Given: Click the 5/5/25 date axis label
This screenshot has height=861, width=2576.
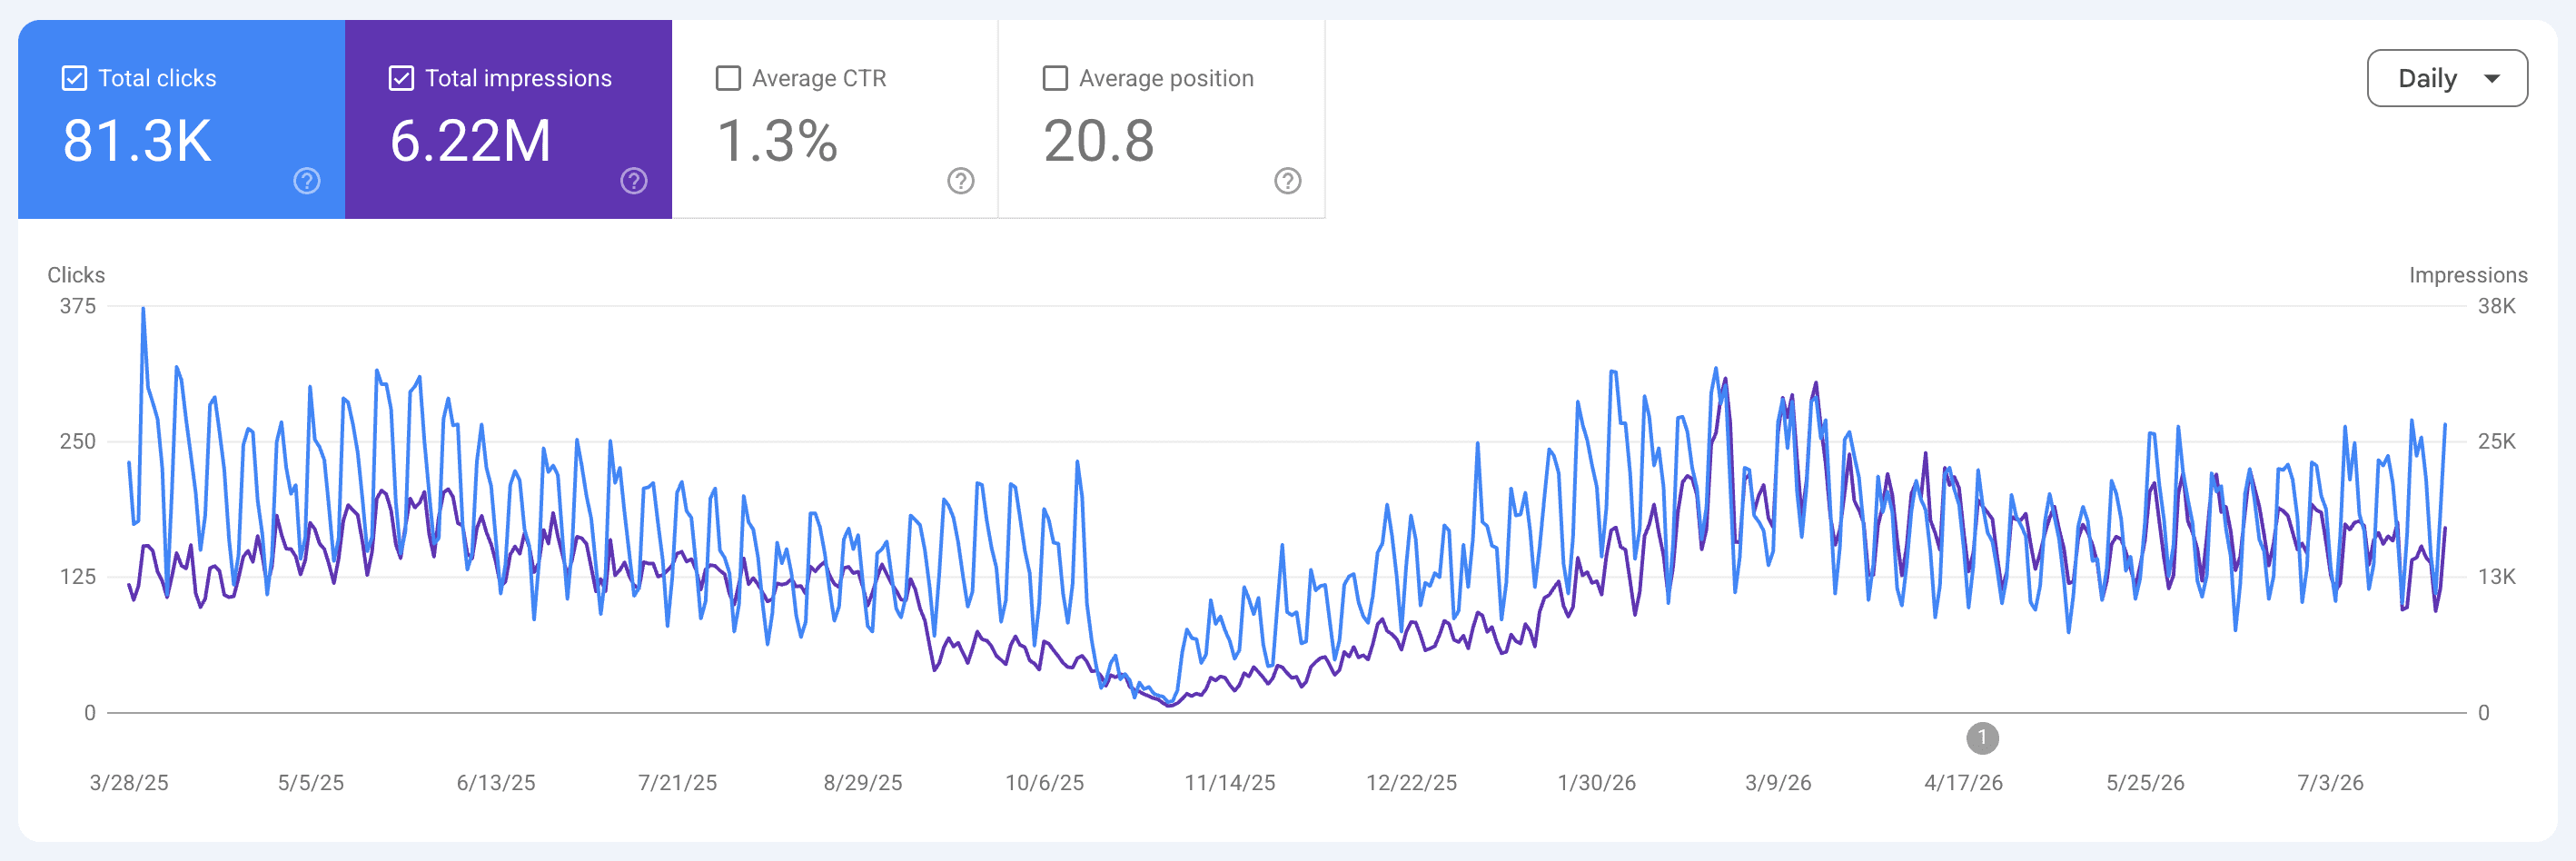Looking at the screenshot, I should 311,783.
